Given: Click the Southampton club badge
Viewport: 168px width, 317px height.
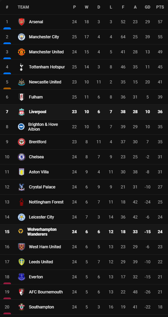Looking at the screenshot, I should point(22,307).
